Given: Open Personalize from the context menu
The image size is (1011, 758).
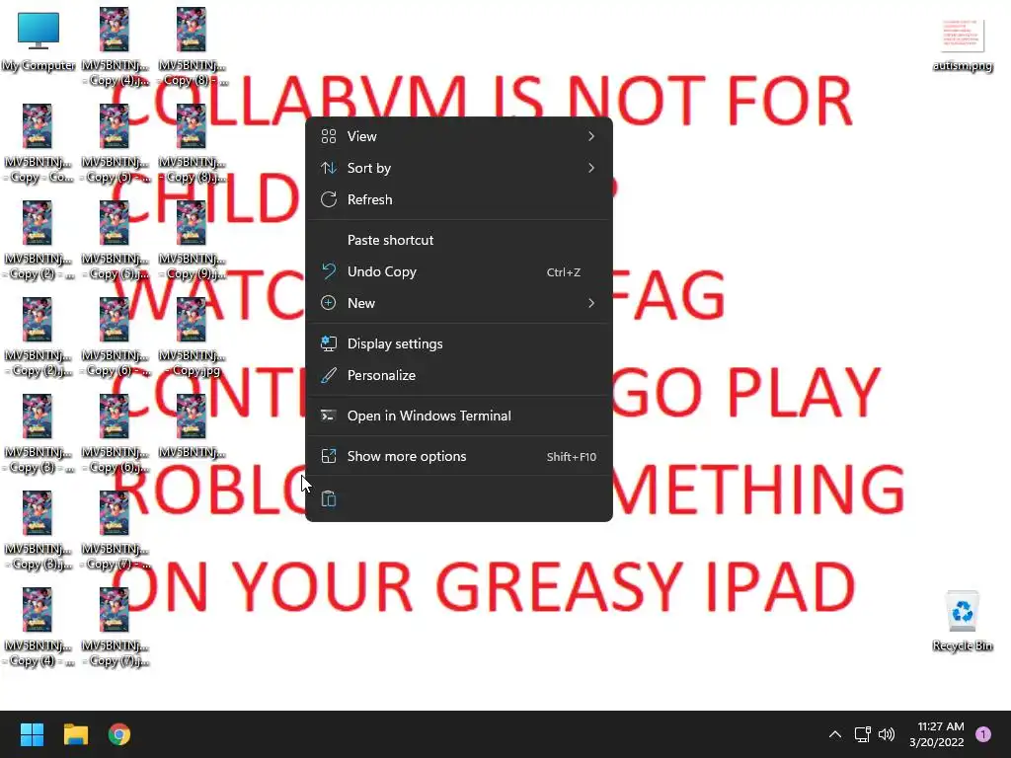Looking at the screenshot, I should click(x=458, y=375).
